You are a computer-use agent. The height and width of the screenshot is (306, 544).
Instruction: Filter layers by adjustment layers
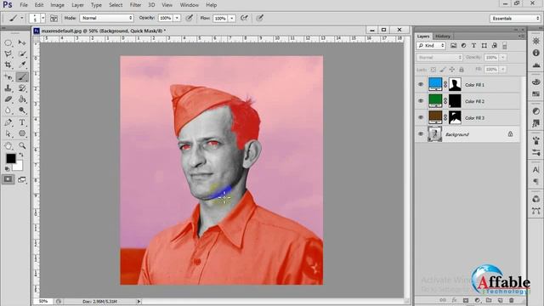pos(463,45)
